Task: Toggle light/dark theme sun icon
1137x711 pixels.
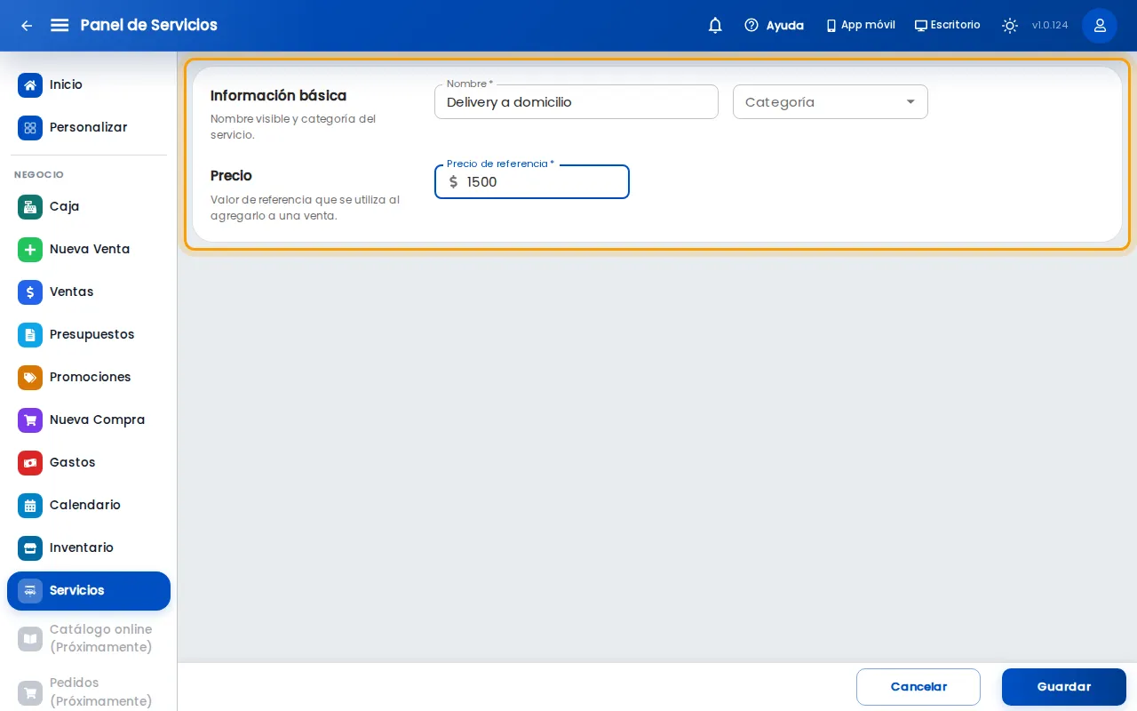Action: point(1010,25)
